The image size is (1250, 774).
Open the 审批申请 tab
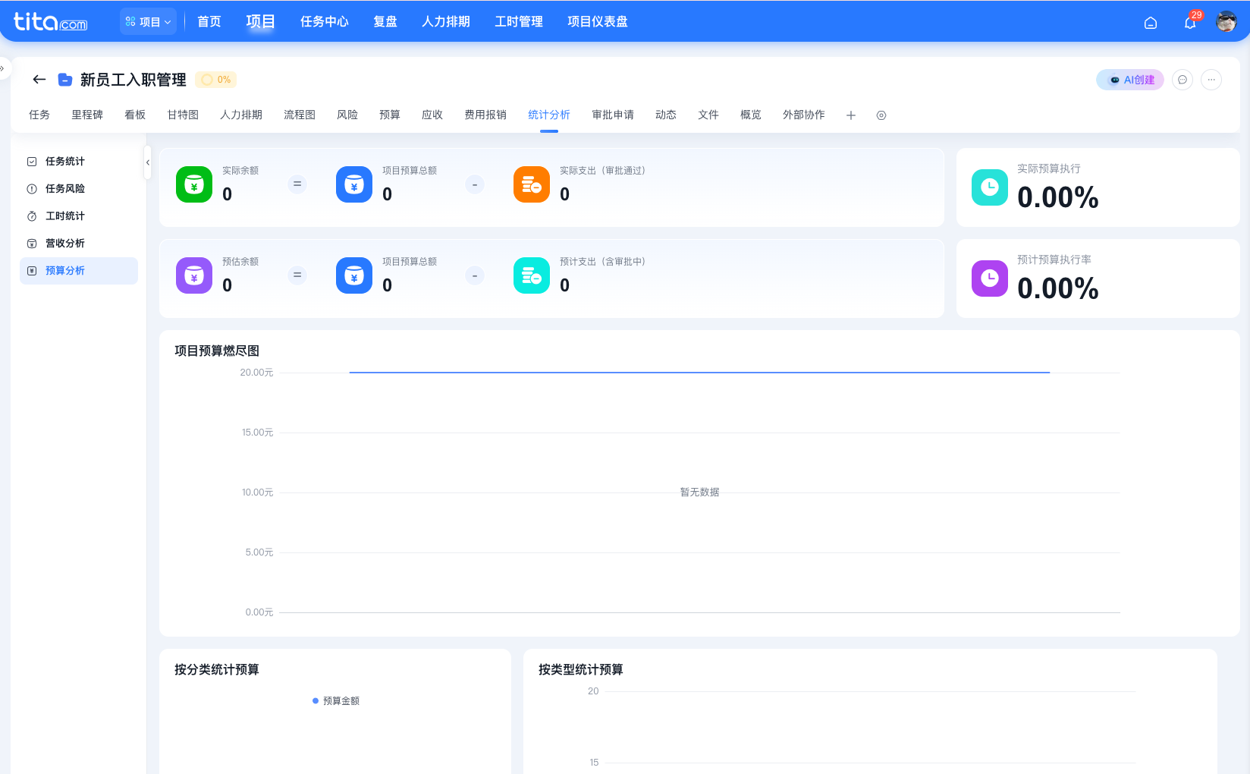point(613,115)
